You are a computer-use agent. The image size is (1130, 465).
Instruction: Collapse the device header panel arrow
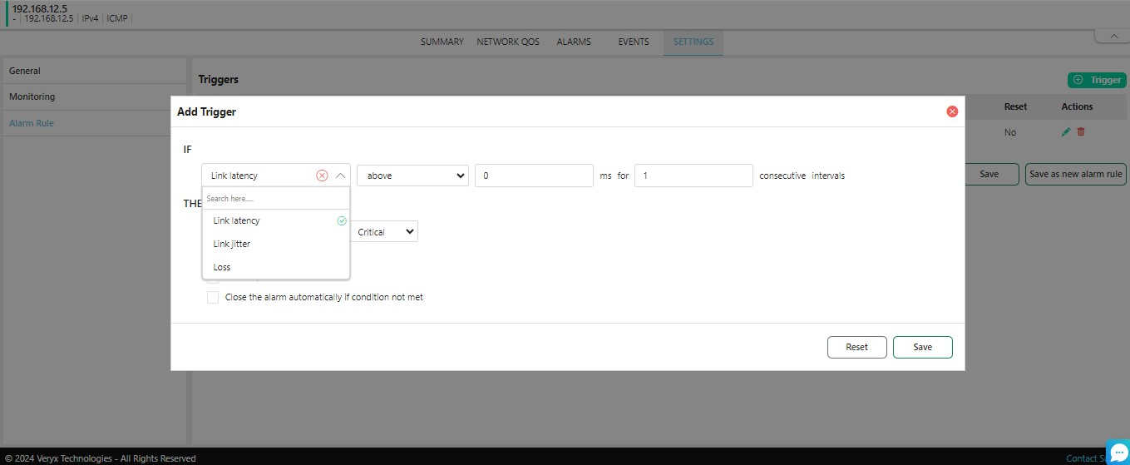tap(1112, 36)
